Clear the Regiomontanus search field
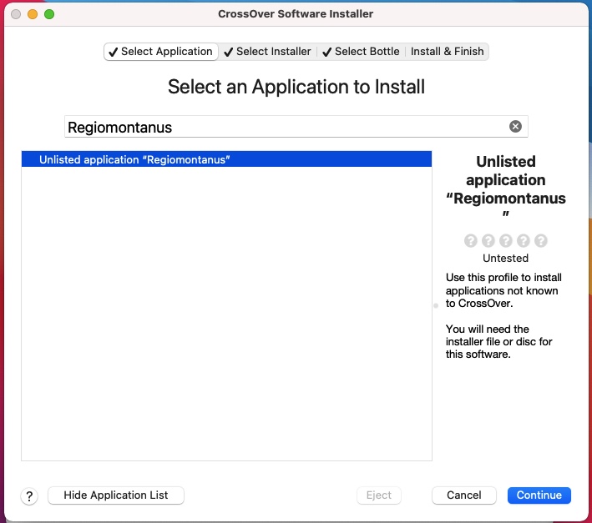This screenshot has width=592, height=523. (515, 126)
